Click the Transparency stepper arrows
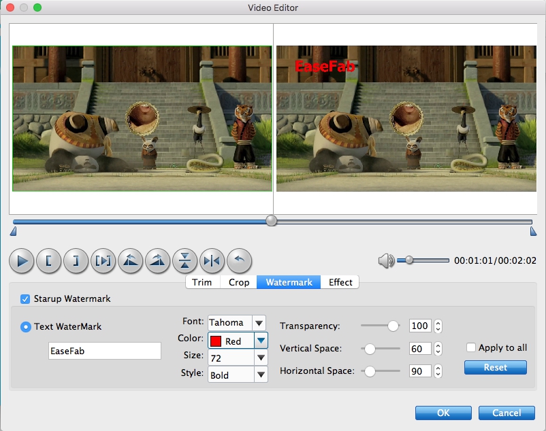This screenshot has width=546, height=431. click(438, 326)
